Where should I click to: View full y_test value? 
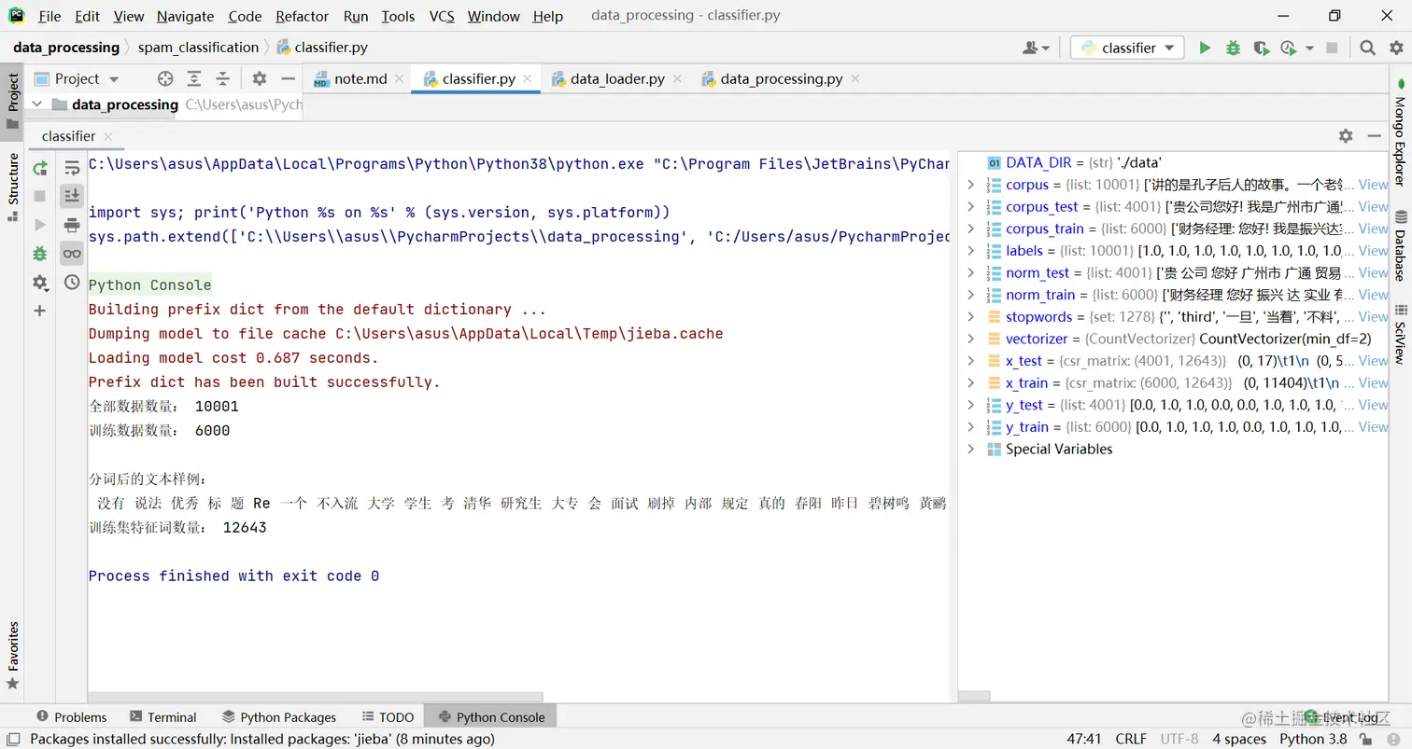[1373, 405]
